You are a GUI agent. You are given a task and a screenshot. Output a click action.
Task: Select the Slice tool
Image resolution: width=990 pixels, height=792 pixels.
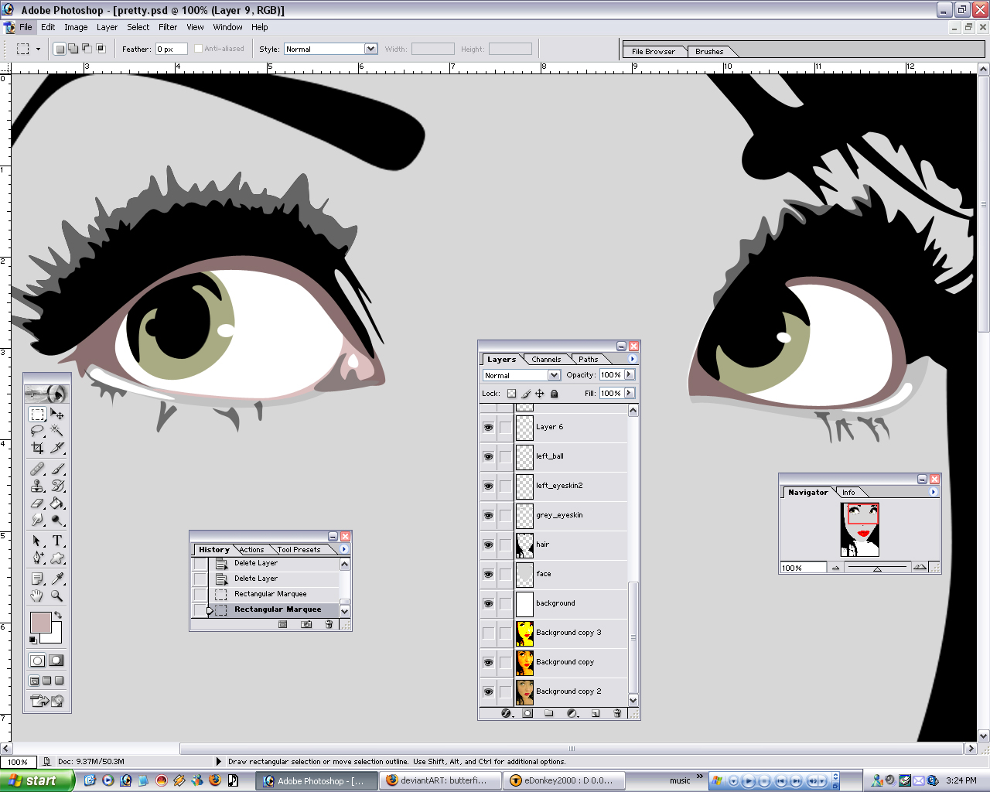(x=57, y=447)
